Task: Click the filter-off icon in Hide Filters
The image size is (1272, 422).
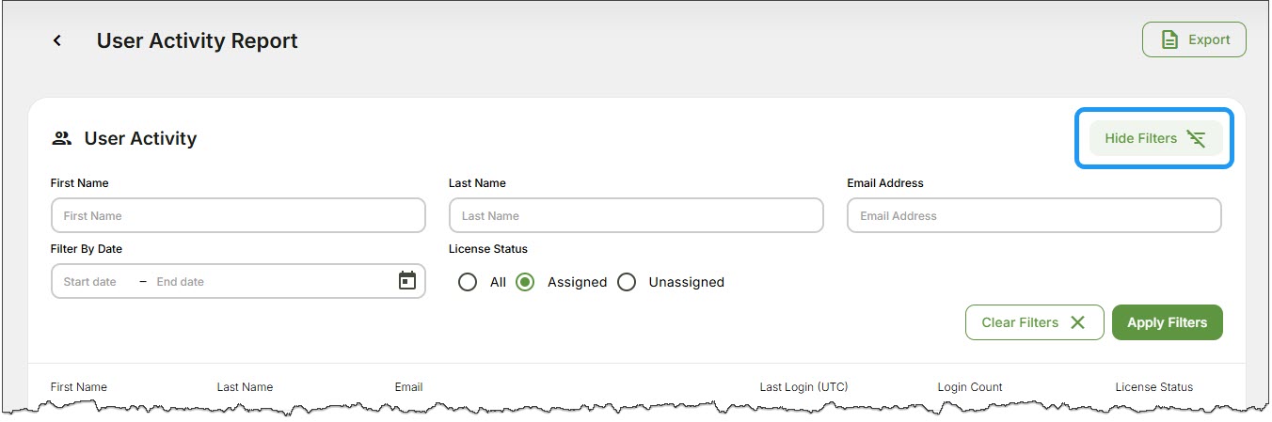Action: 1196,138
